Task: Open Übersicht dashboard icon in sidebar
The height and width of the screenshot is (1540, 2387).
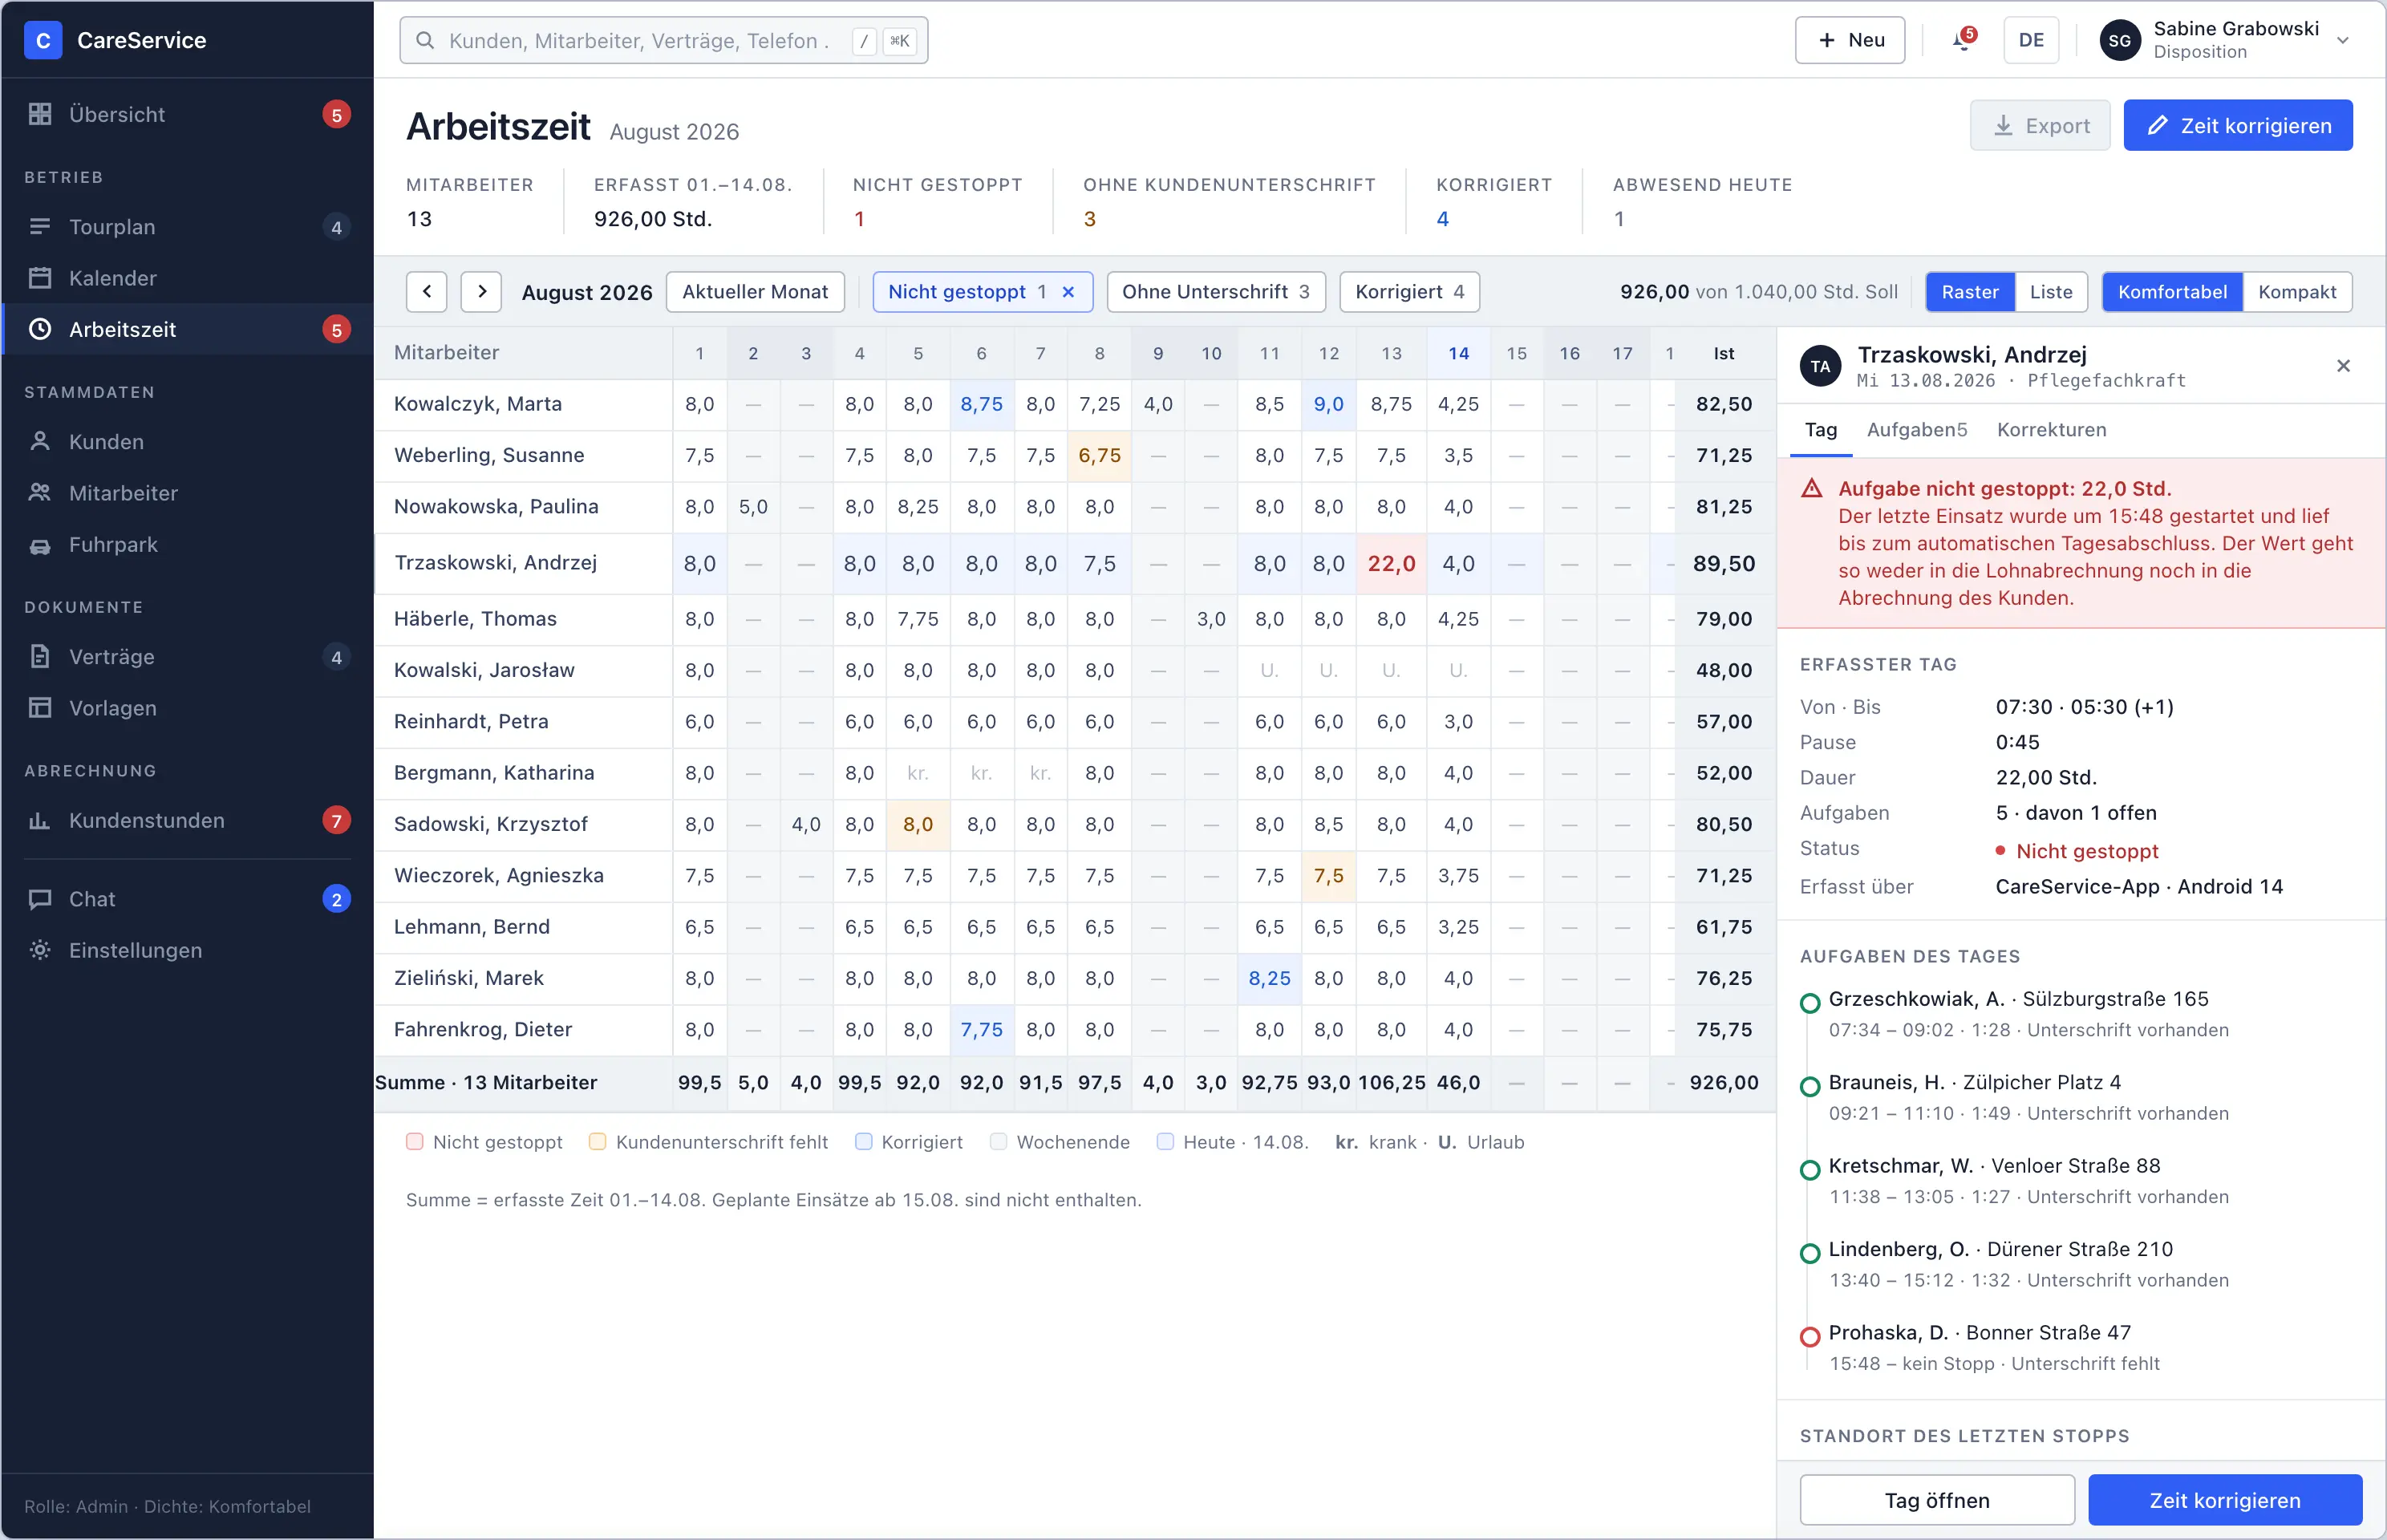Action: [x=40, y=114]
